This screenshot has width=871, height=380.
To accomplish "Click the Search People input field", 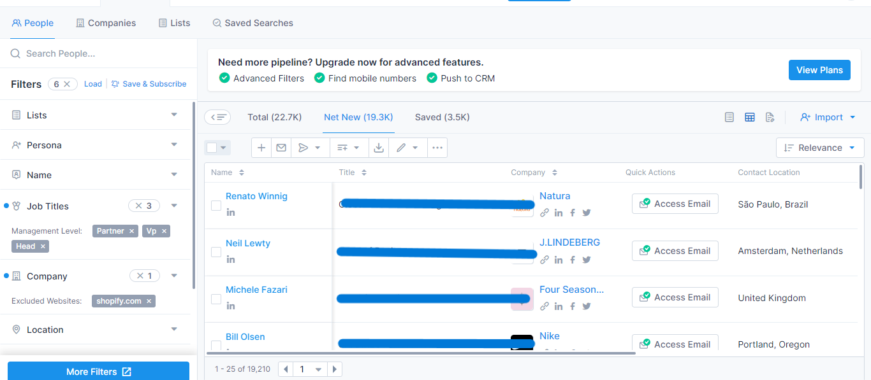I will tap(98, 53).
